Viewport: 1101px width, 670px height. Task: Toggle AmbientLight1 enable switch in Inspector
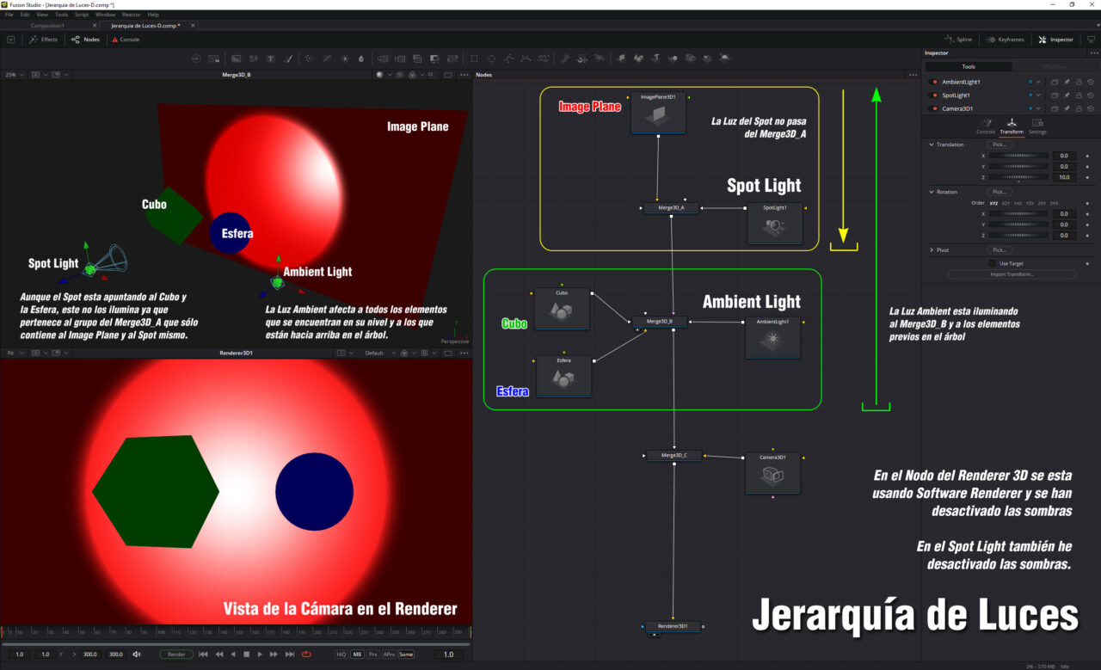[935, 82]
